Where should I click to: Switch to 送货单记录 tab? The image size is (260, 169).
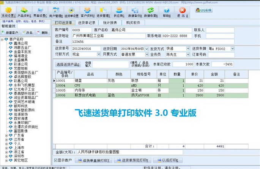coord(87,23)
